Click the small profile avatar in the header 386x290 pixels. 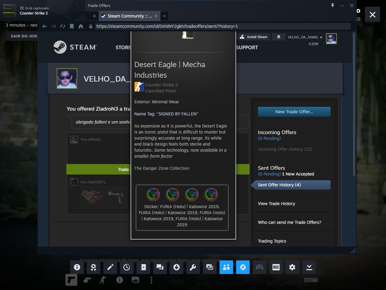331,39
